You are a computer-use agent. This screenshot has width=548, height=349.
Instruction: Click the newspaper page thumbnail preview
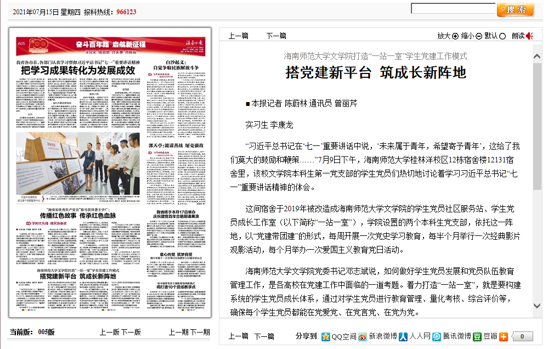(x=110, y=176)
